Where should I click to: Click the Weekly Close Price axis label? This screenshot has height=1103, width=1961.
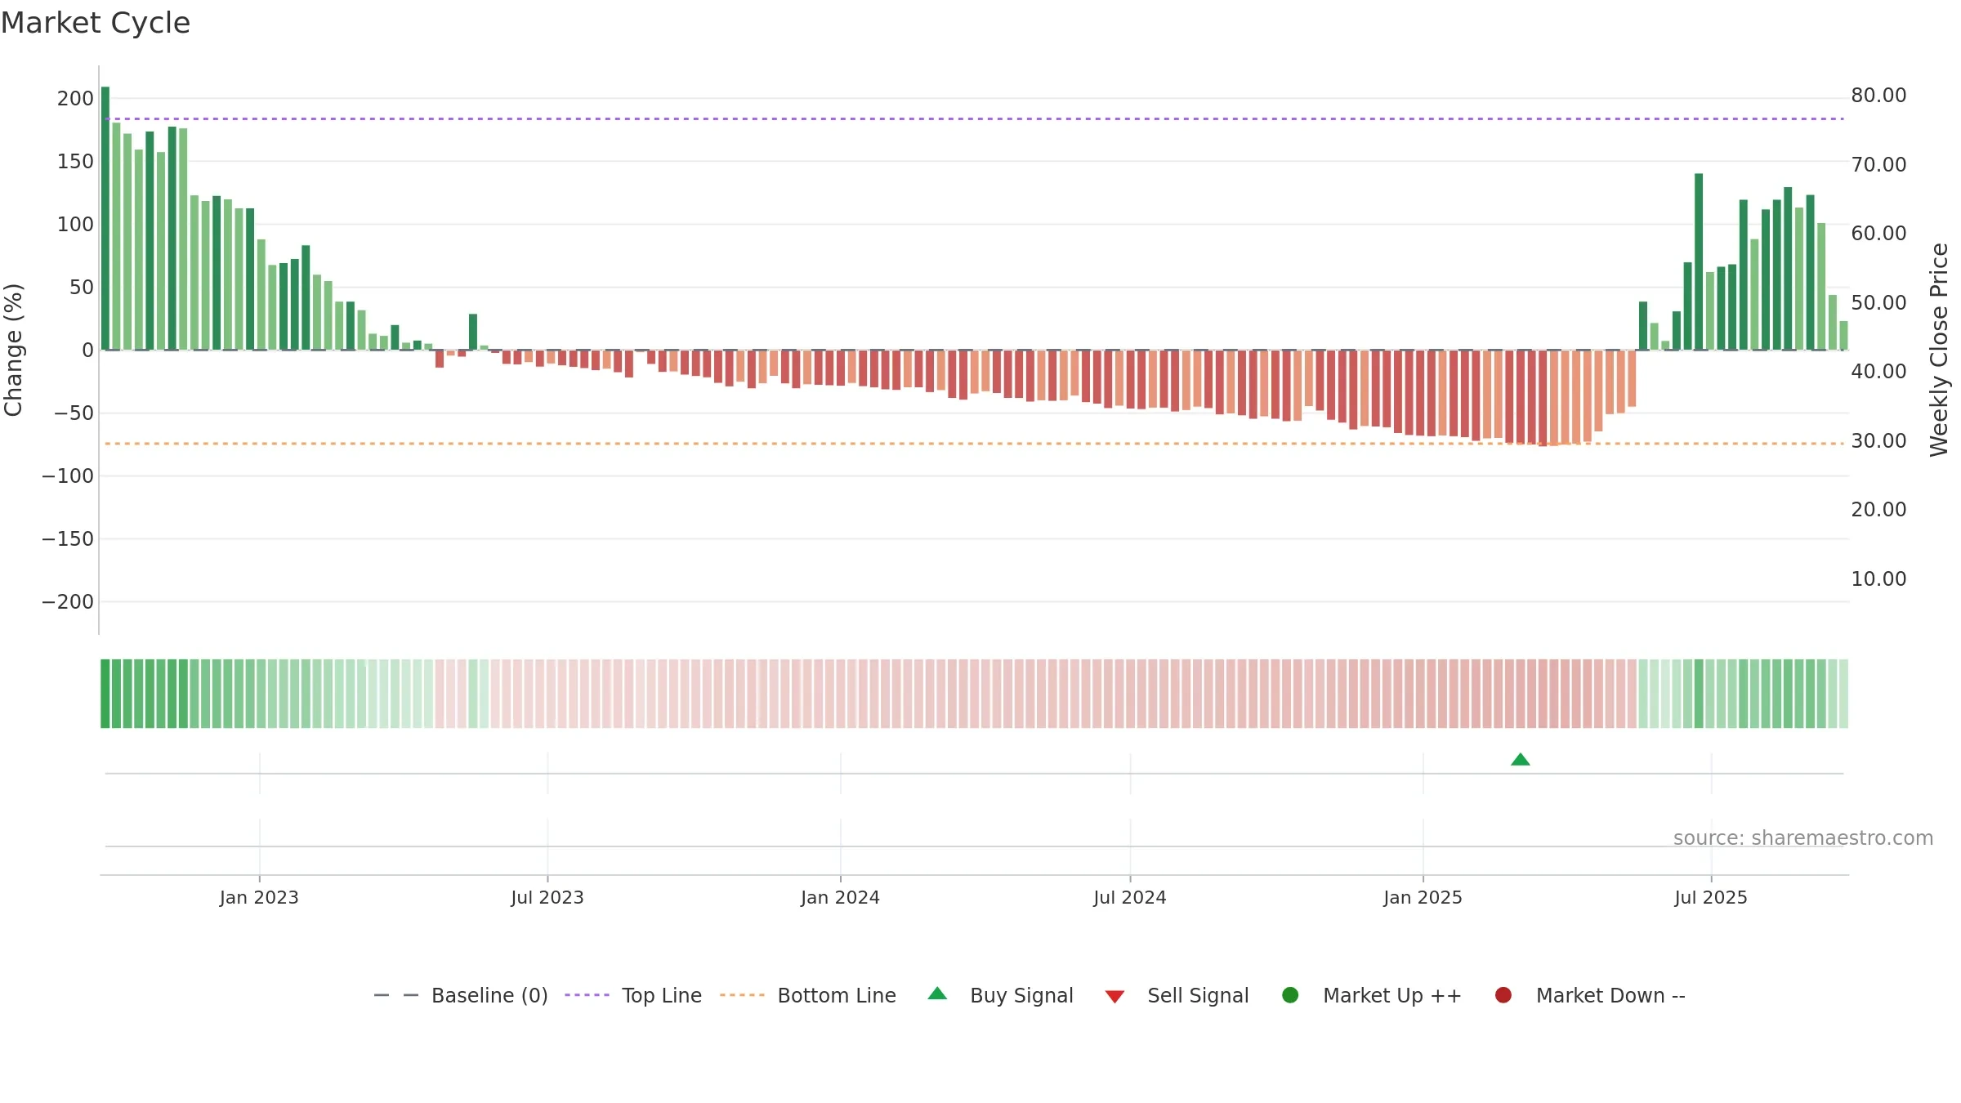(1939, 350)
